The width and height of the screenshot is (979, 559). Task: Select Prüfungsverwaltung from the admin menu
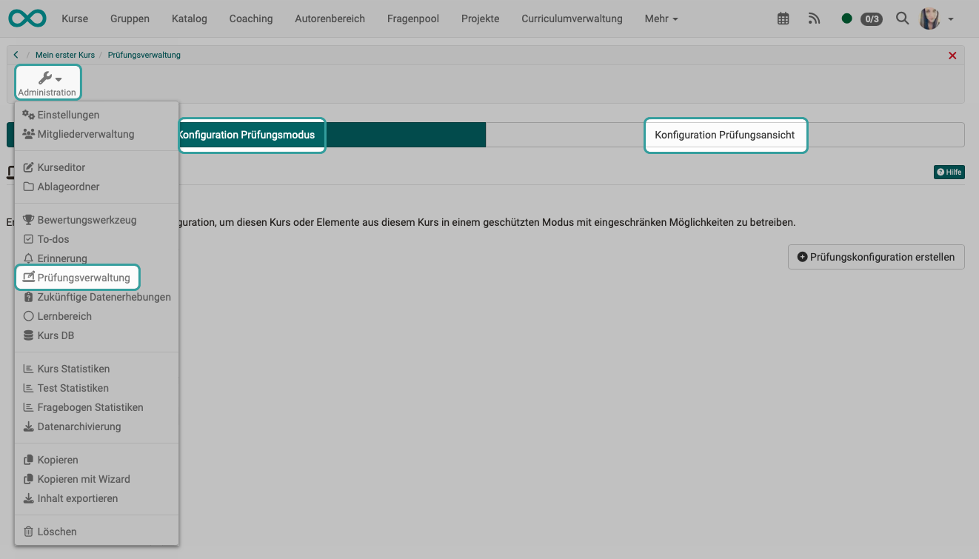[x=83, y=277]
